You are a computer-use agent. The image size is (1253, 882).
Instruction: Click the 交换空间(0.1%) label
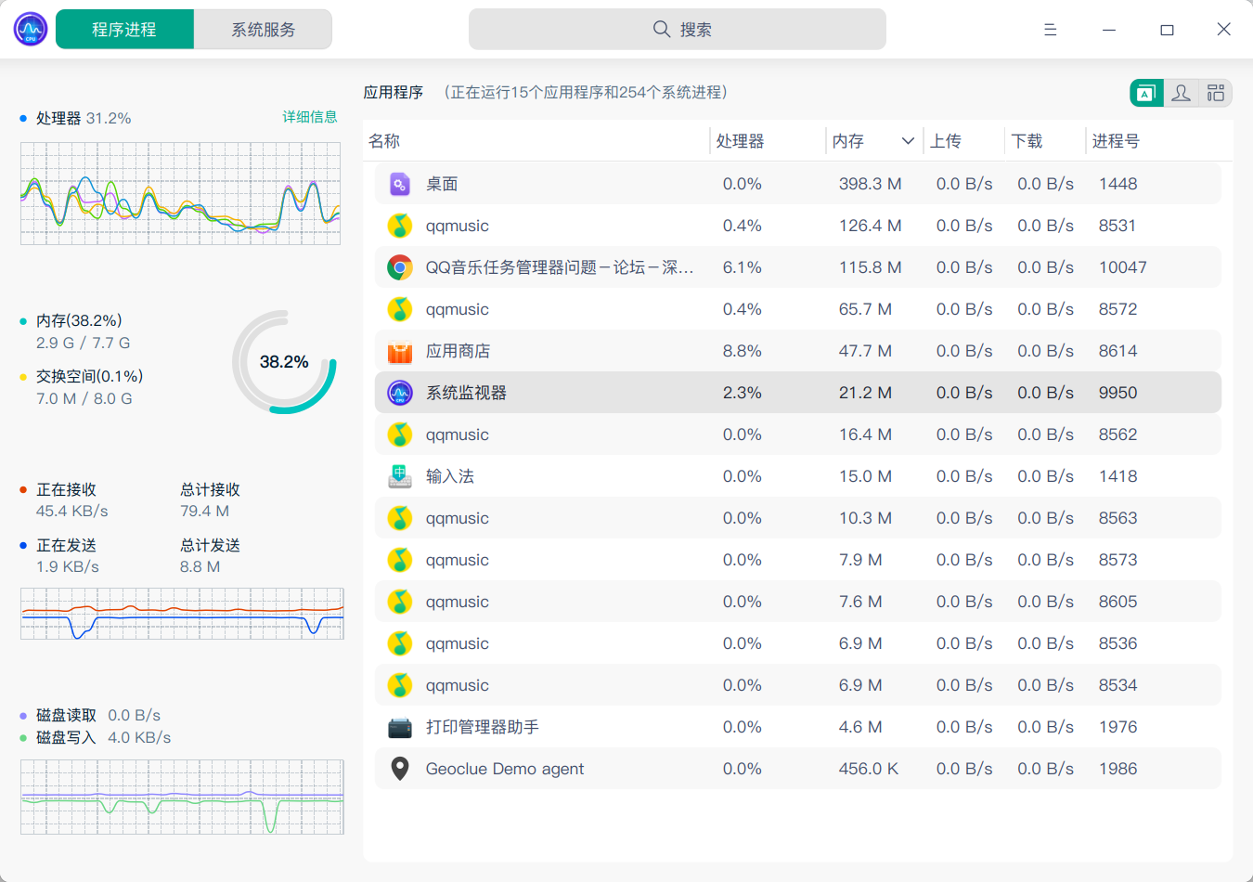coord(89,376)
